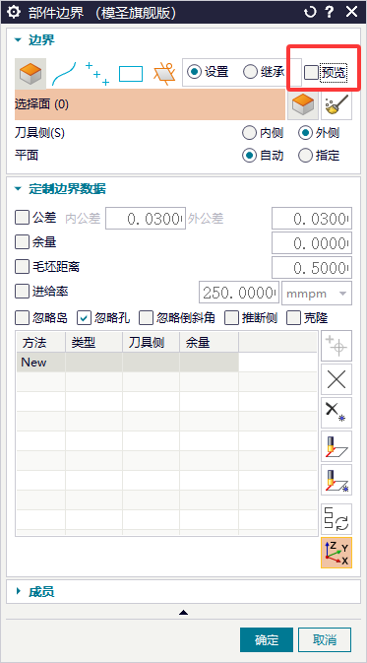Set tool side to 外侧
This screenshot has width=367, height=663.
pos(305,133)
